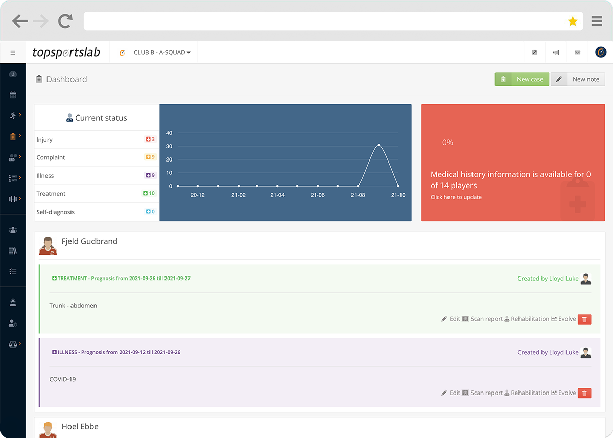
Task: Click the Complaint count badge 9
Action: click(x=150, y=157)
